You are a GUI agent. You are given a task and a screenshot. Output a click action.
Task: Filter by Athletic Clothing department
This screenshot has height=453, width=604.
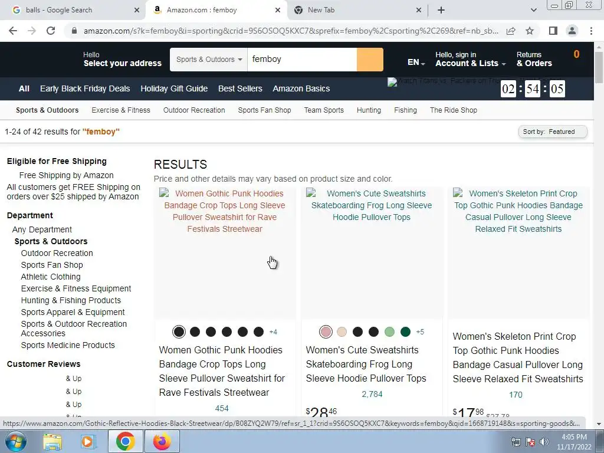click(x=51, y=277)
